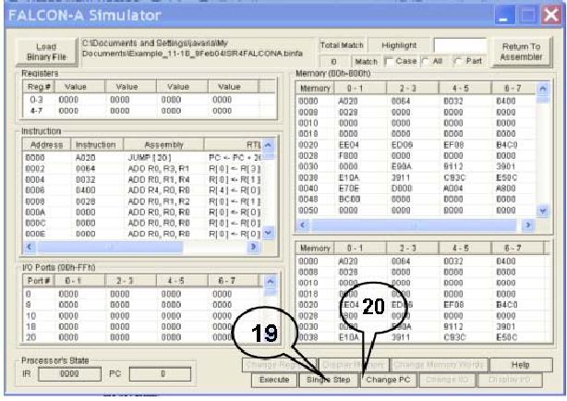Toggle the Case checkbox
Screen dimensions: 567x401
point(389,62)
